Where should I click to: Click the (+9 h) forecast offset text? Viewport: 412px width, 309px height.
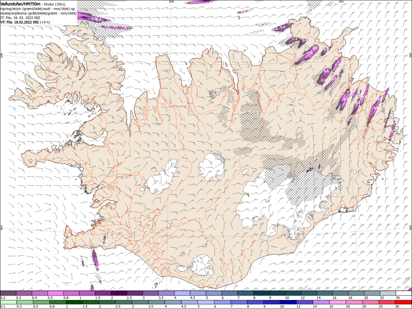[x=45, y=22]
